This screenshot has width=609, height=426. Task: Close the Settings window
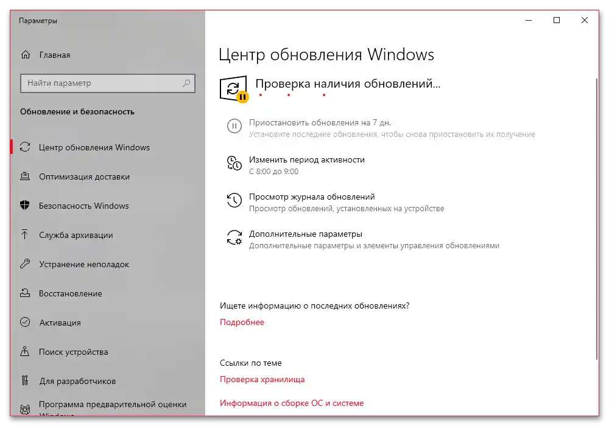585,20
